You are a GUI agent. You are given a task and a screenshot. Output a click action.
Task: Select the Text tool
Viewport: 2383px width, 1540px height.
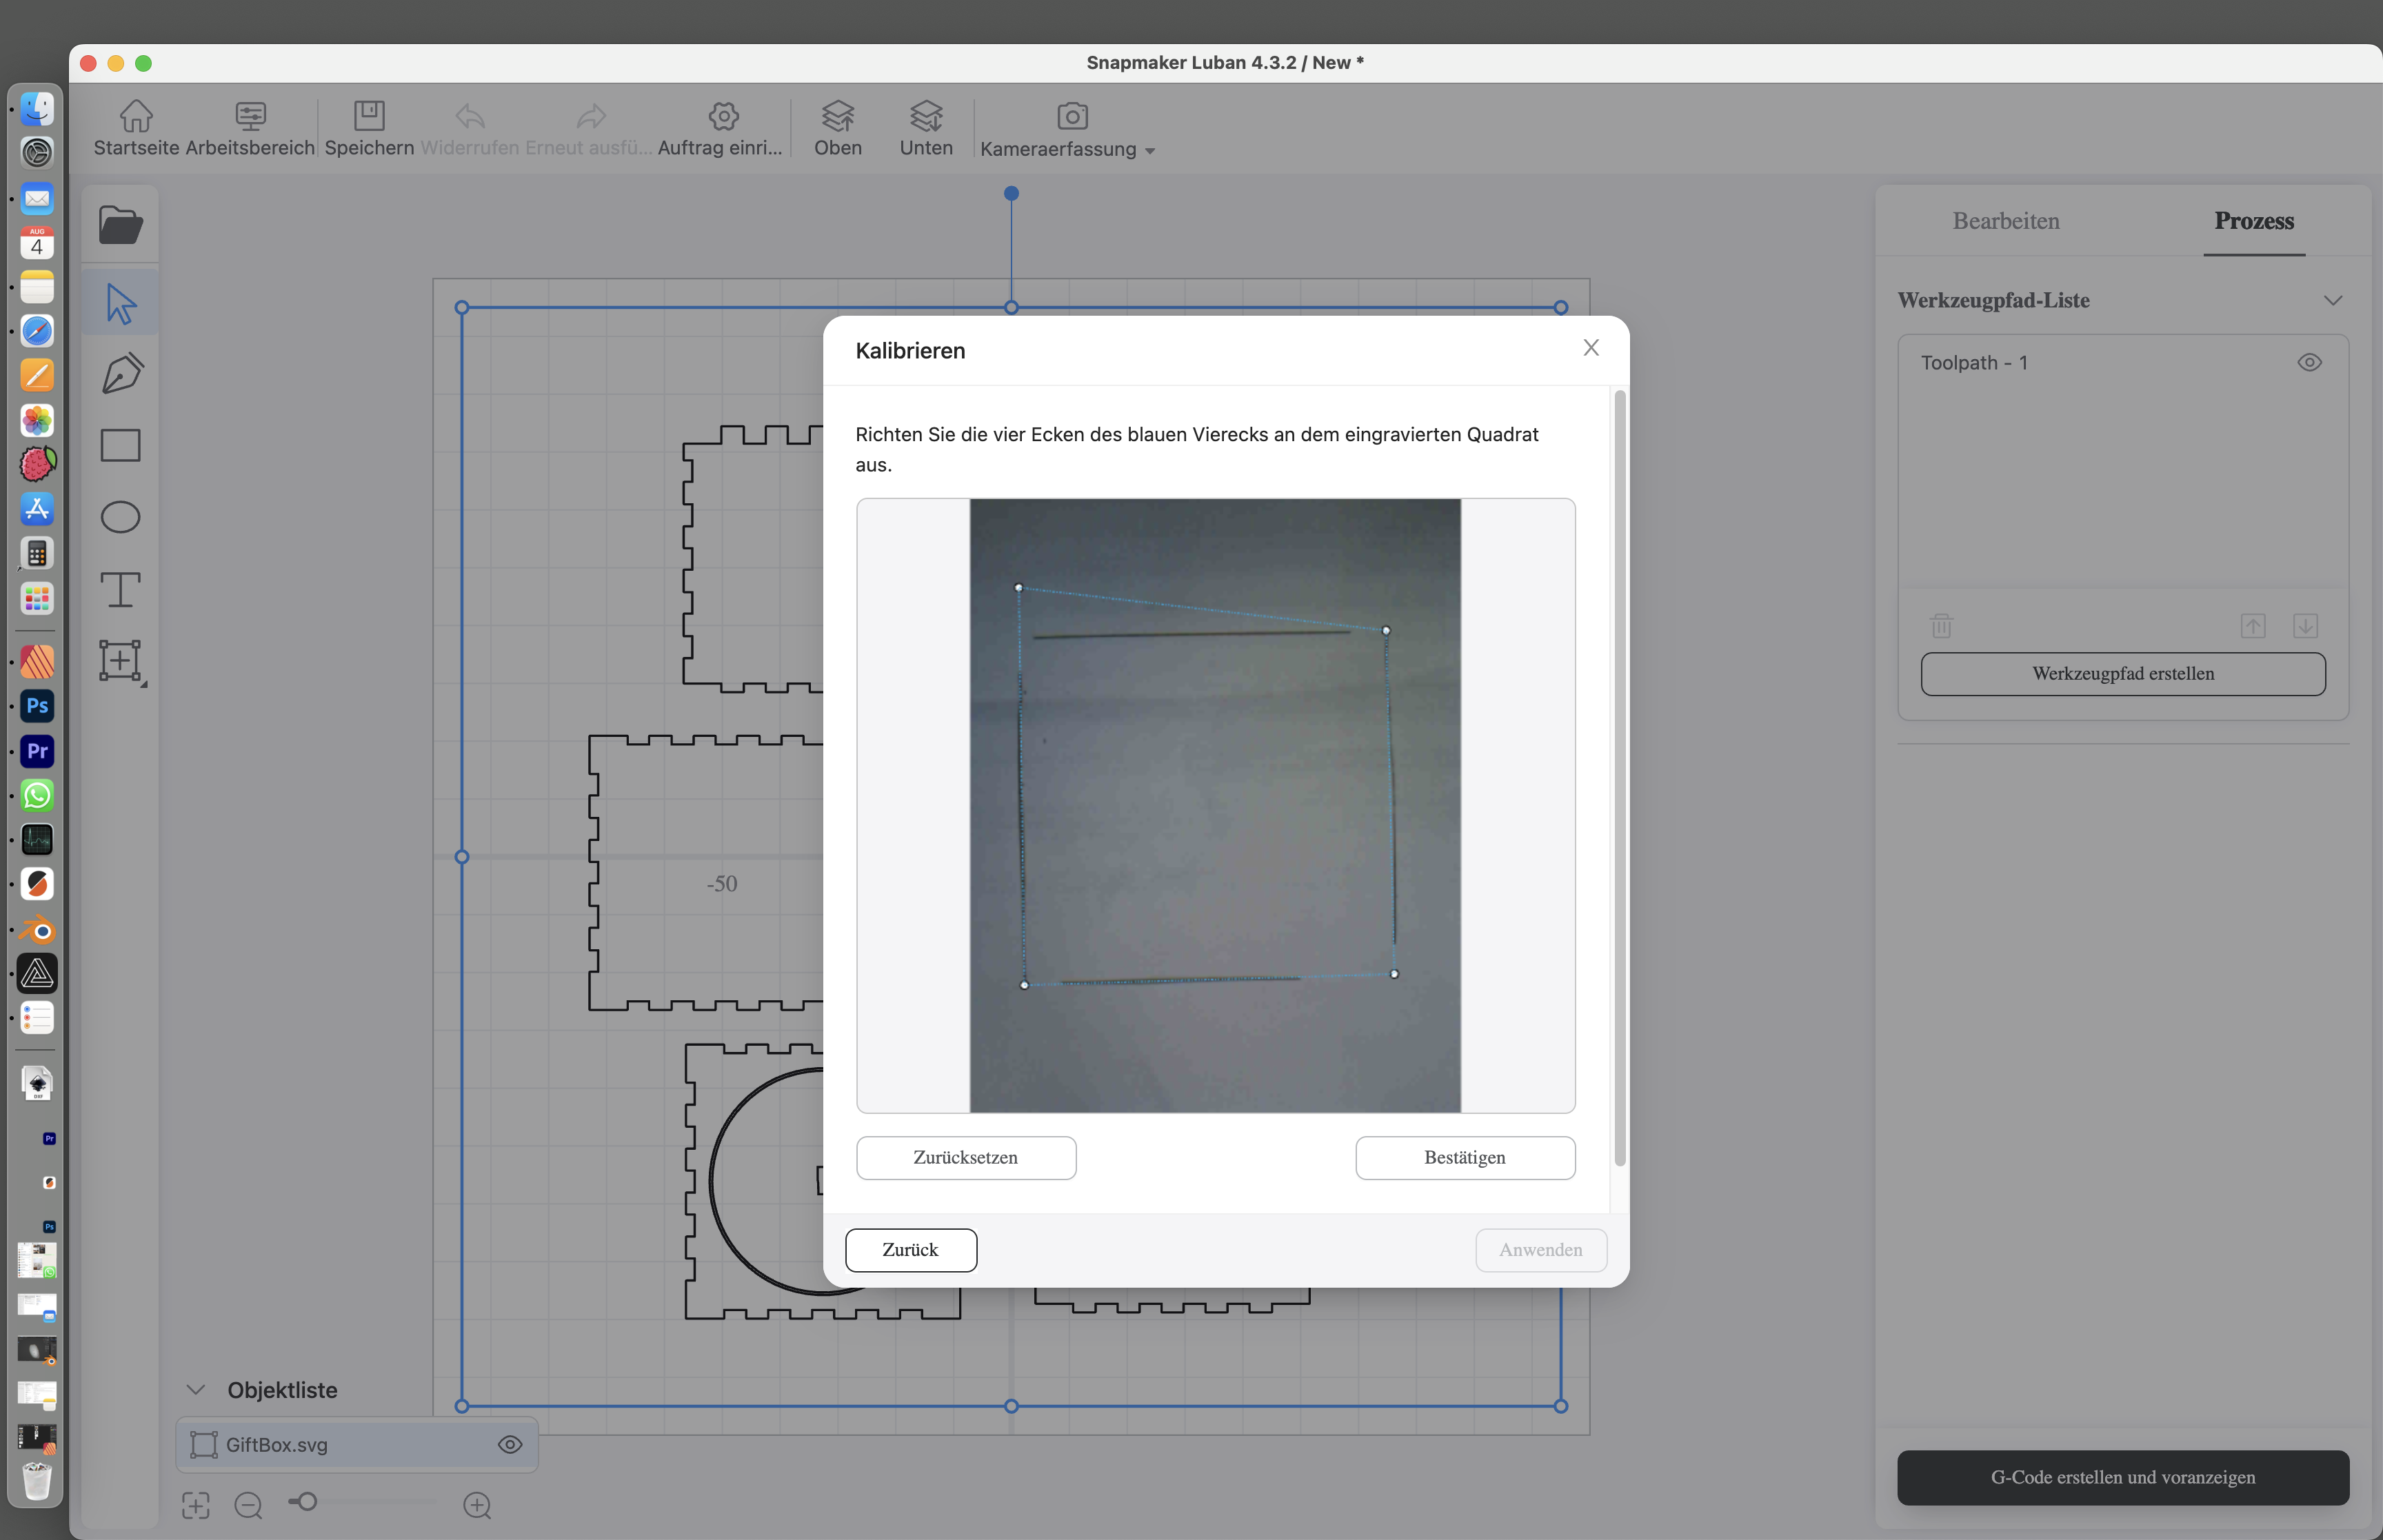click(121, 589)
